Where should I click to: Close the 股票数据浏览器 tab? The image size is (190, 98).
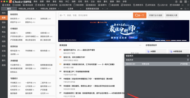click(x=103, y=9)
